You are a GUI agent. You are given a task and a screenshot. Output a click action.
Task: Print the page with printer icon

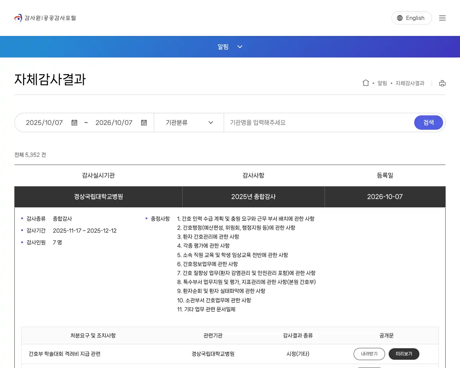point(442,83)
